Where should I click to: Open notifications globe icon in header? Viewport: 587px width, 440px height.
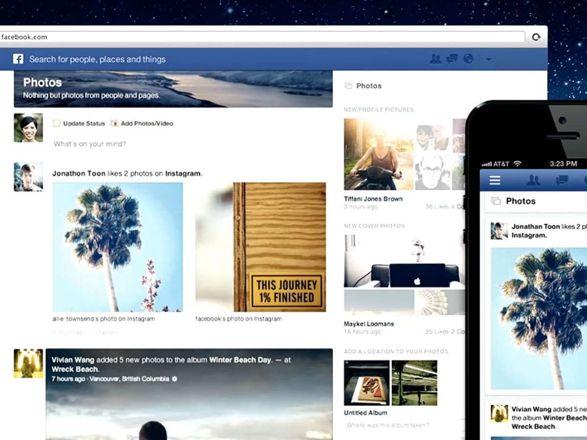(468, 59)
